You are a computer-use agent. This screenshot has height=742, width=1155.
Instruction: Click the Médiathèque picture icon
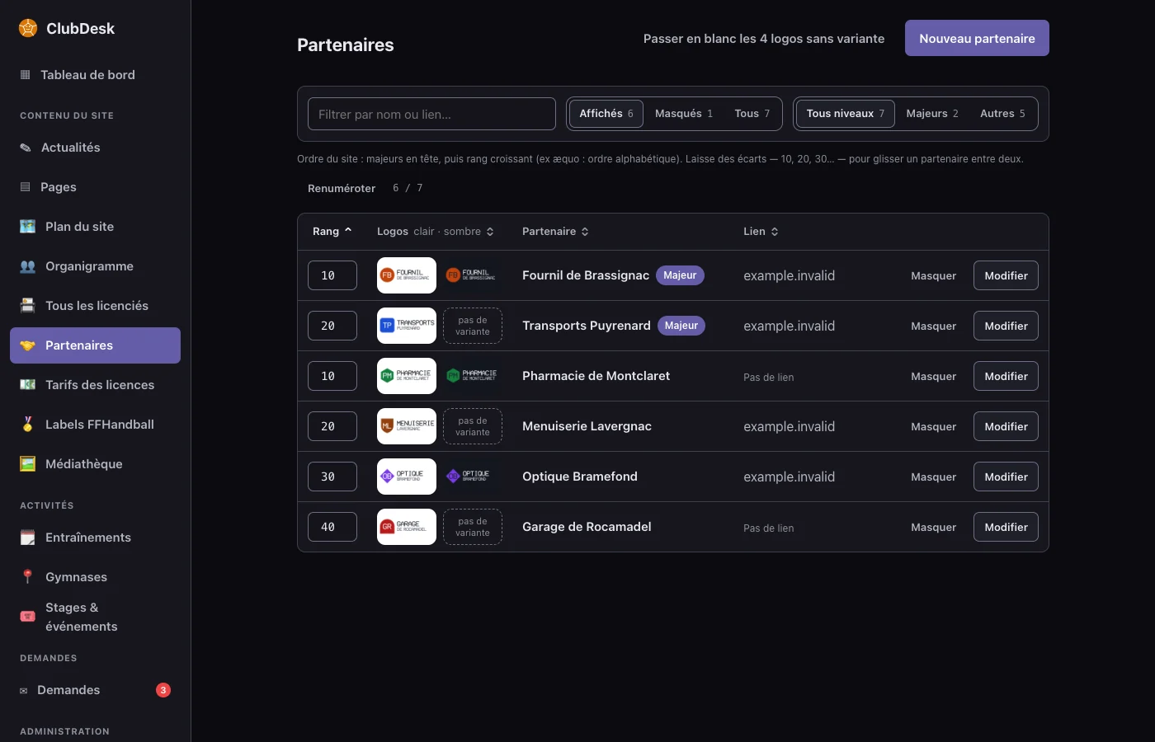tap(28, 464)
